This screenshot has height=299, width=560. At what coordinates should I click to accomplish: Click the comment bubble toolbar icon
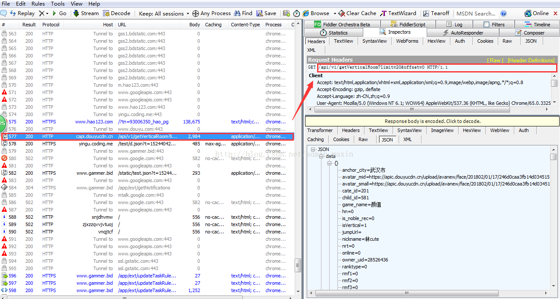coord(3,13)
